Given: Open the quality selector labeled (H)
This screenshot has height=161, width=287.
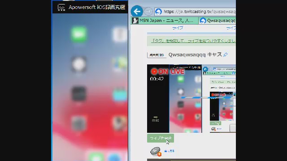Looking at the screenshot, I should pyautogui.click(x=157, y=55).
